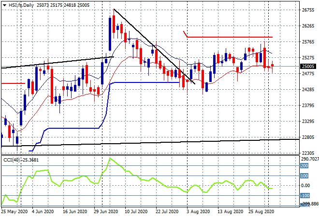
Task: Click the 25275 price axis label
Action: point(308,58)
